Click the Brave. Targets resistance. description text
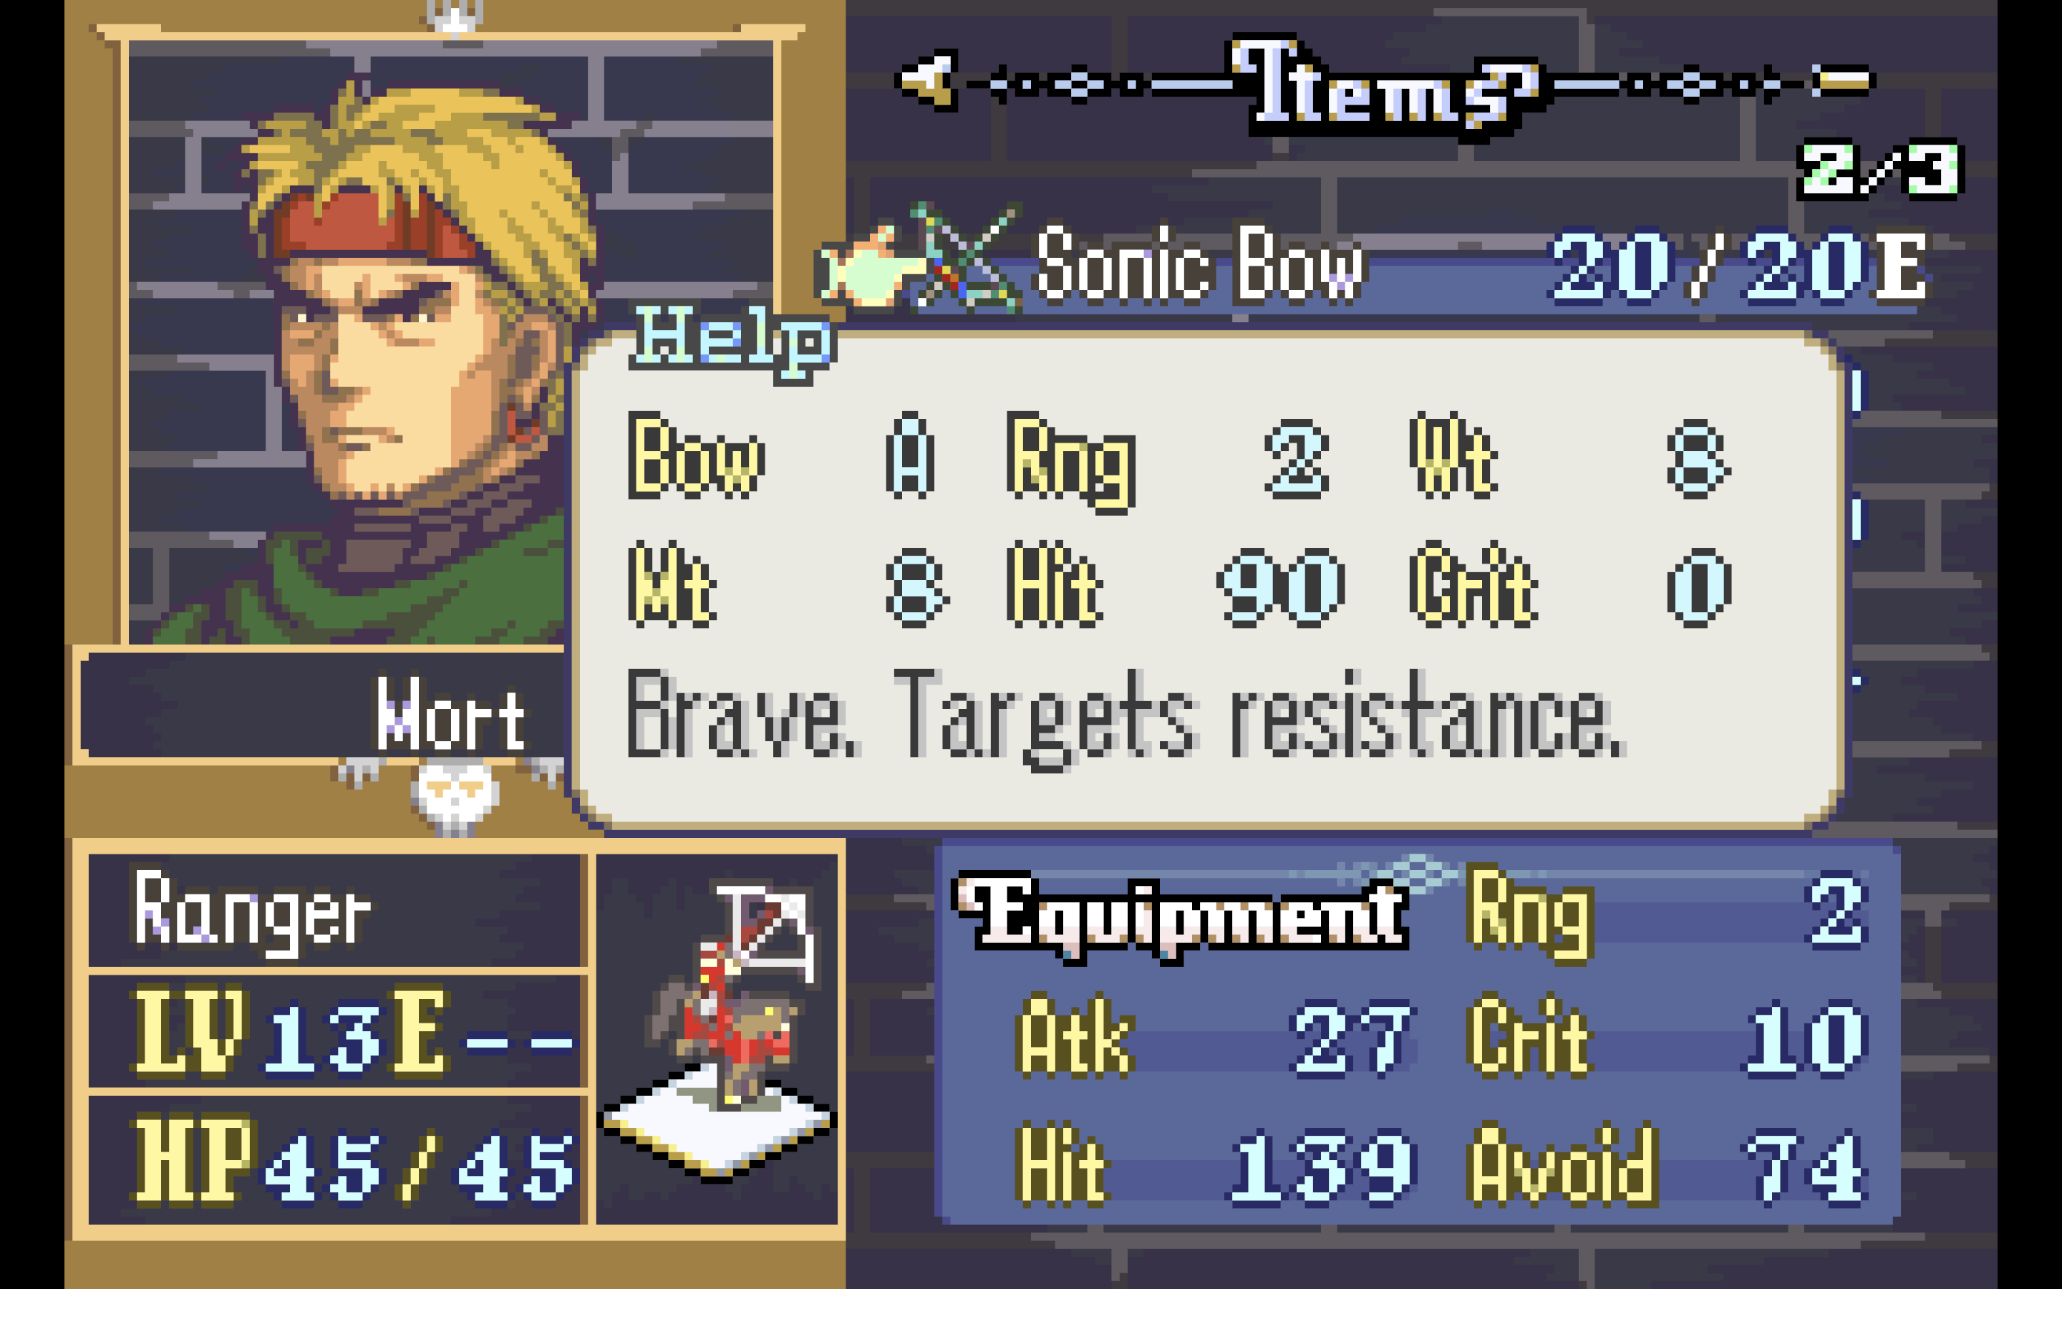Image resolution: width=2062 pixels, height=1322 pixels. tap(1124, 717)
